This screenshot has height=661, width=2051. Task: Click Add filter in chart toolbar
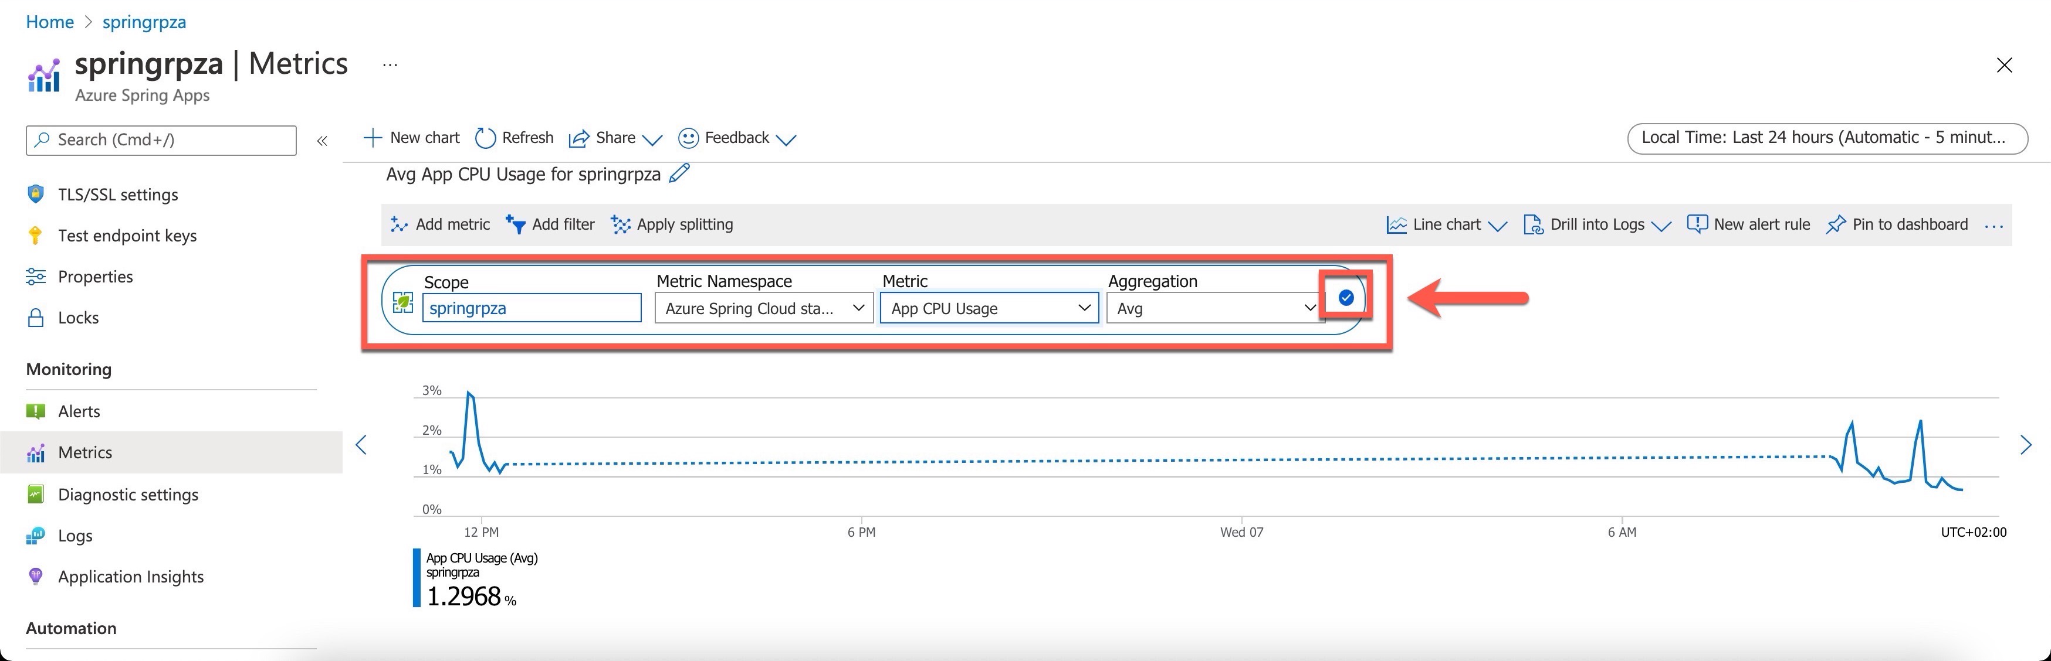click(550, 224)
